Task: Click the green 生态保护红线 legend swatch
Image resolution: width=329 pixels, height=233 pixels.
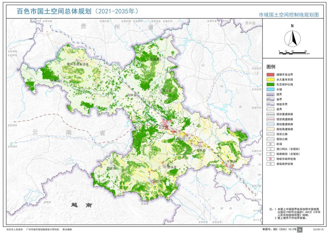Action: [271, 84]
